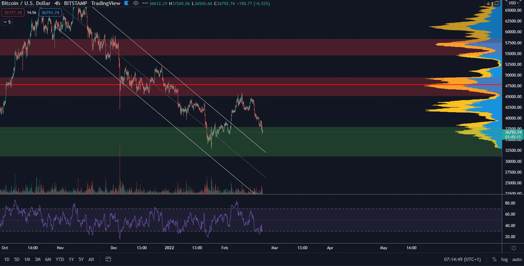Click the down arrow icon at top right
The height and width of the screenshot is (266, 524).
click(488, 3)
